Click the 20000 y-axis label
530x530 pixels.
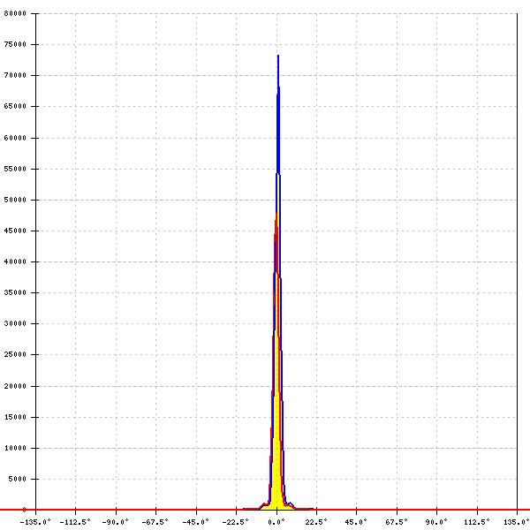[x=15, y=386]
